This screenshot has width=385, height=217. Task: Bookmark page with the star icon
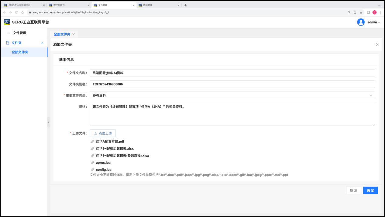tap(361, 12)
